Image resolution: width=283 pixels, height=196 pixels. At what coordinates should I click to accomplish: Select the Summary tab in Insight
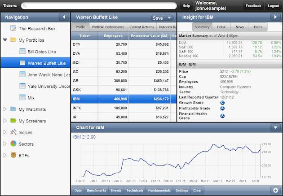(202, 27)
